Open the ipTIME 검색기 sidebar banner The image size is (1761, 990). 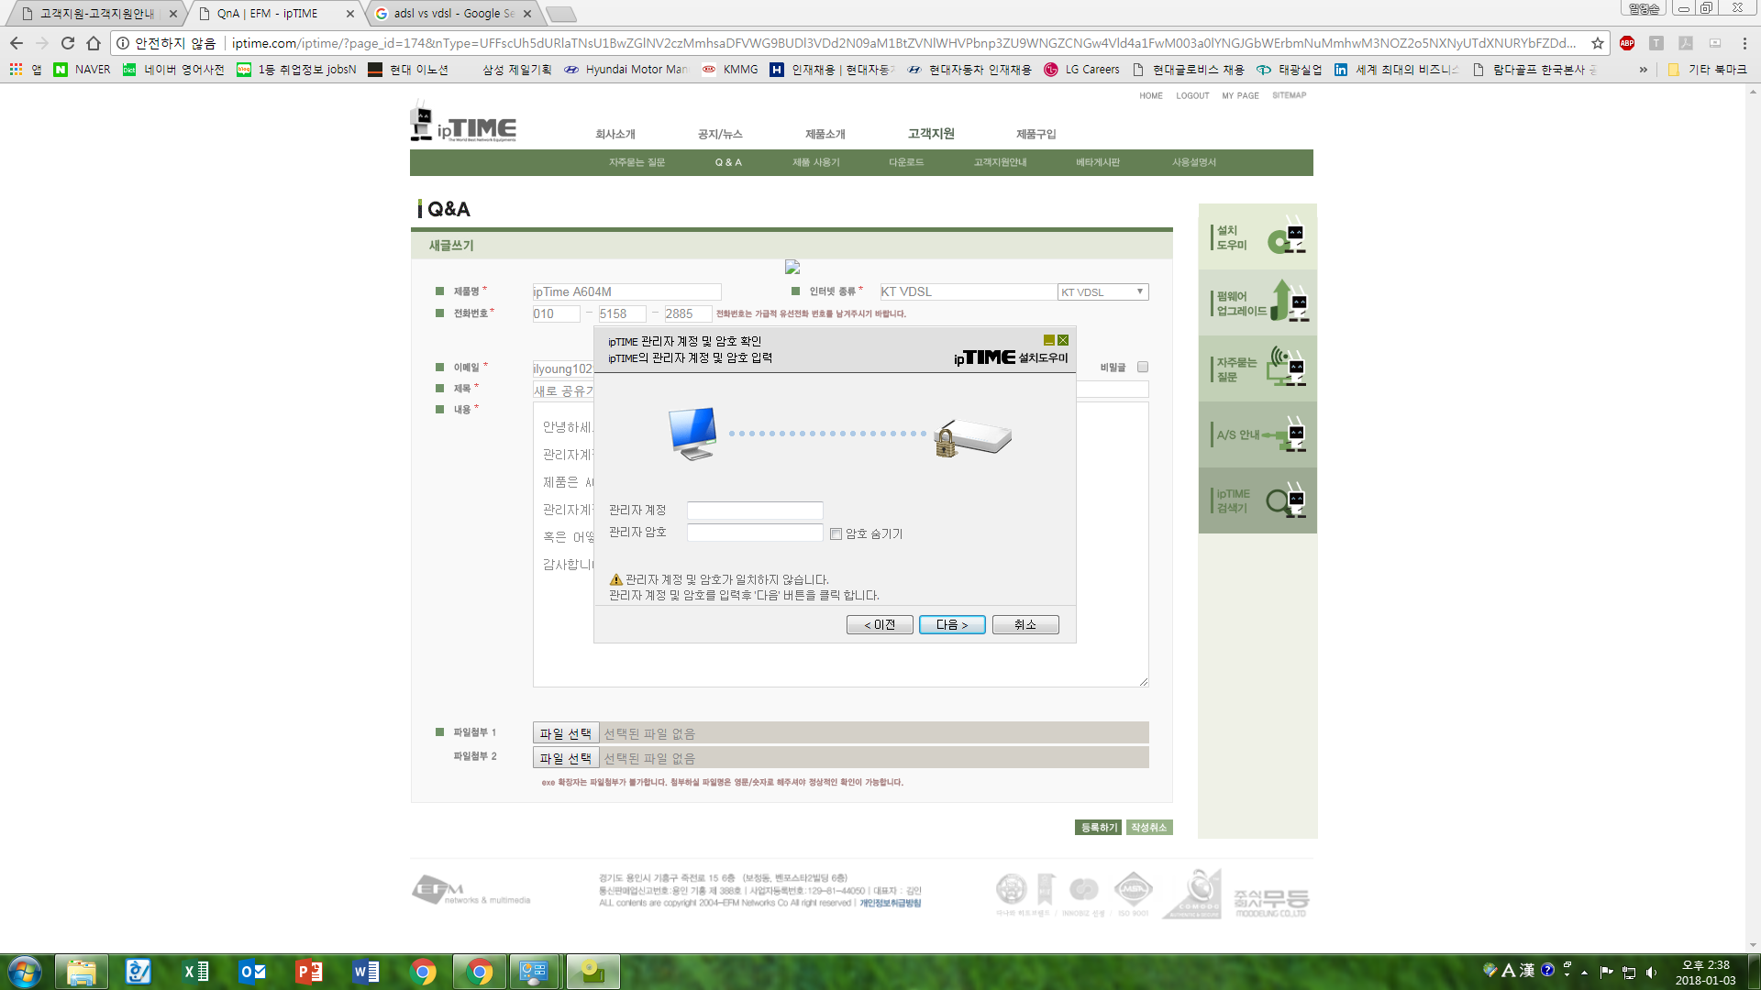pos(1257,500)
